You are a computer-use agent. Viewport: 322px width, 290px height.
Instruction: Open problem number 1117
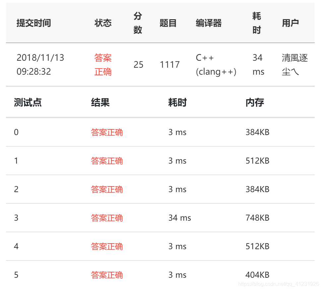pos(170,65)
